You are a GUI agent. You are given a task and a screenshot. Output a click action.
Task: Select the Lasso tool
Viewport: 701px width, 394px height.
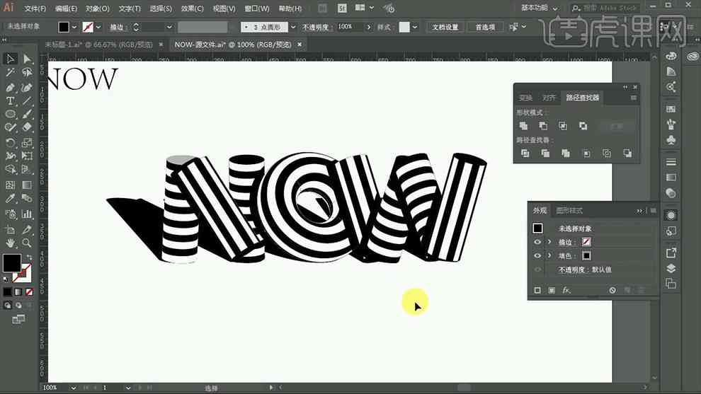[x=27, y=72]
